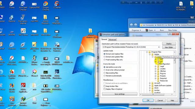Screen dimensions: 195x109
Task: Select Ask before overwrite option
Action: coord(104,67)
